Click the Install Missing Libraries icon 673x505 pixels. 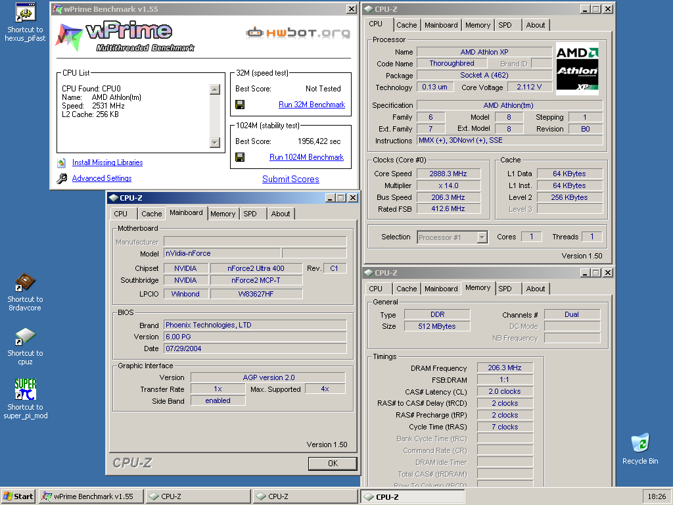pos(61,162)
